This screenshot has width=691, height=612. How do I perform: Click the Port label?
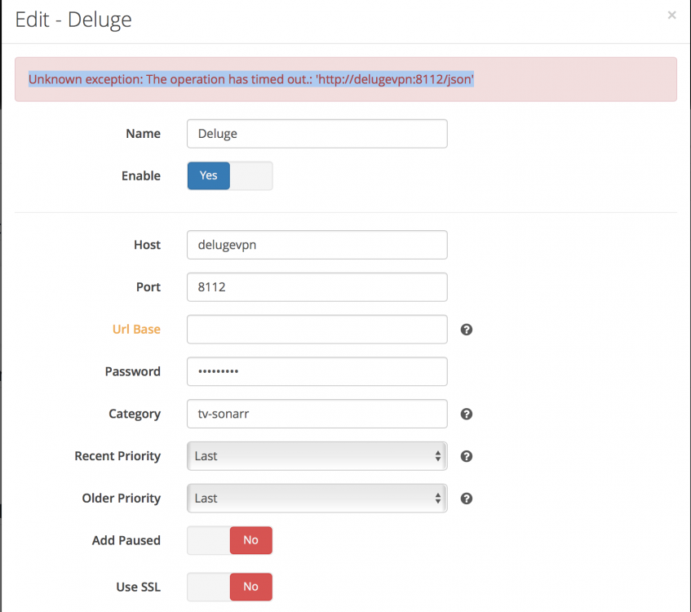pyautogui.click(x=148, y=287)
